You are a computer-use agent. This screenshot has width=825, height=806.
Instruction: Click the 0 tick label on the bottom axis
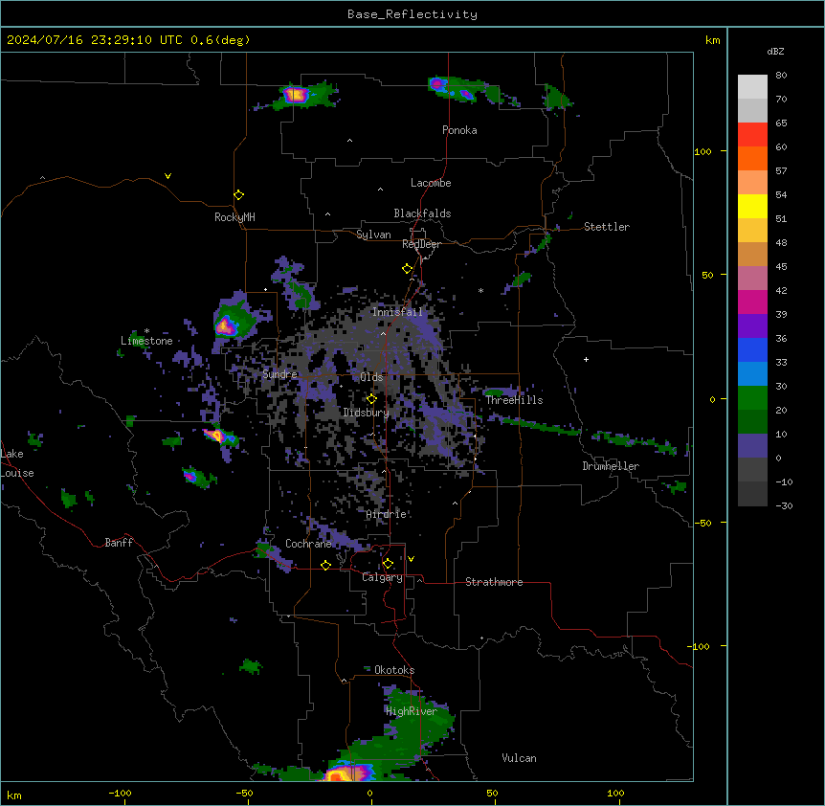(x=369, y=794)
